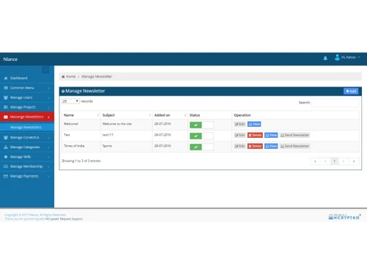Delete the Test newsletter

point(255,135)
